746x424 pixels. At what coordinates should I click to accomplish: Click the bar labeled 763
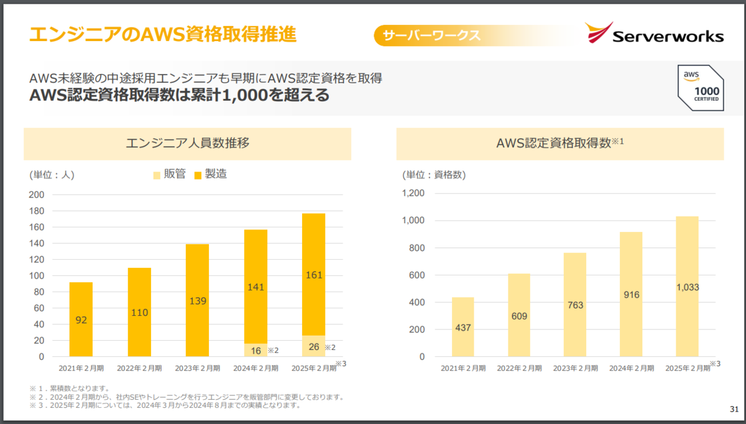click(x=575, y=305)
